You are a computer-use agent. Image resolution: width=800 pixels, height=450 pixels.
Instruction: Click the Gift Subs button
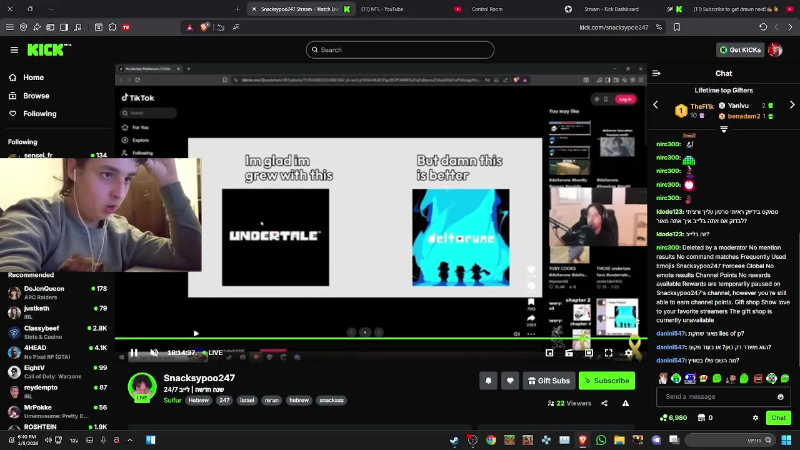click(549, 381)
